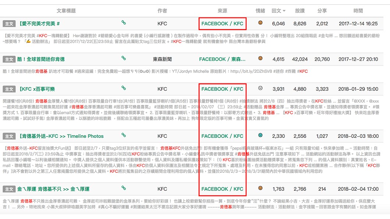Open article 【KFC x百事可樂
The height and width of the screenshot is (219, 390).
[37, 89]
